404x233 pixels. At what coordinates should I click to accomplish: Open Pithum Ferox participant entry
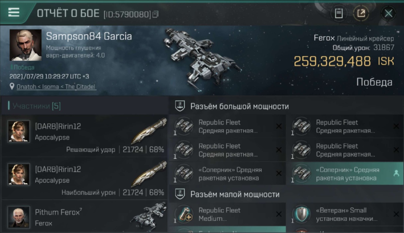click(84, 216)
